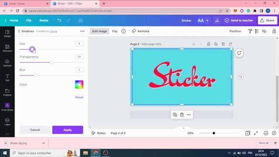Click Edit image button

pos(99,31)
